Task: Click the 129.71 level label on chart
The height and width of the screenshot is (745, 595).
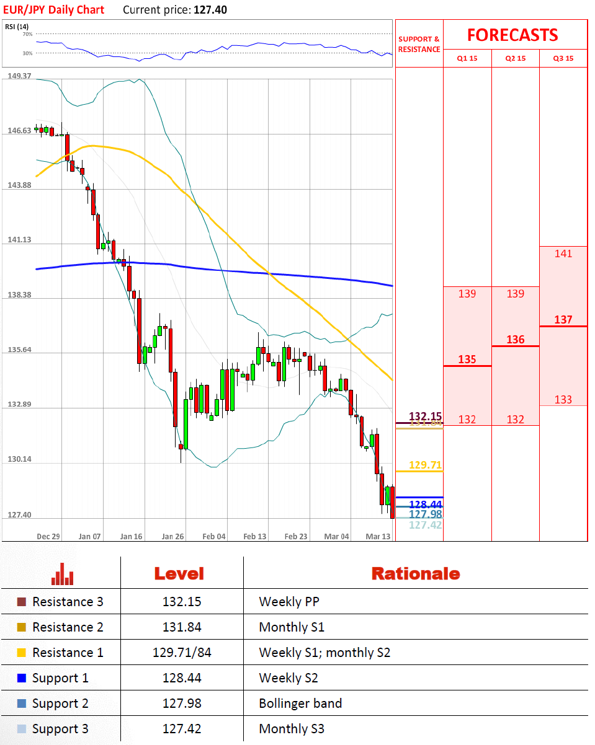Action: 425,465
